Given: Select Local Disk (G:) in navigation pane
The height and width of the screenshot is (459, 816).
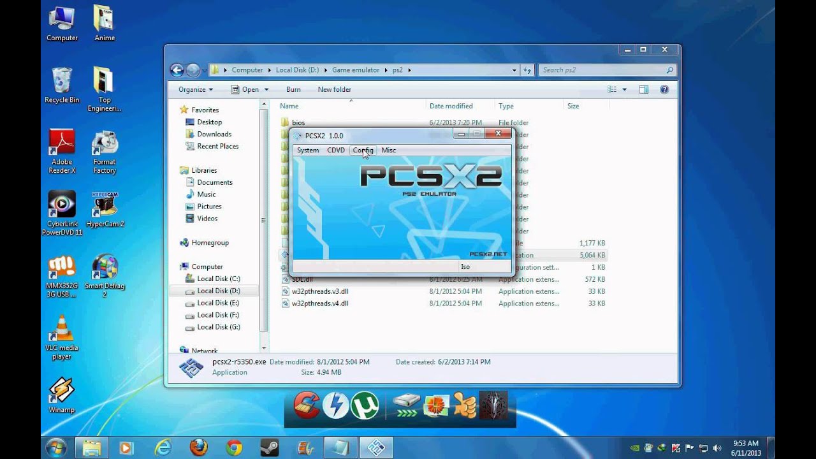Looking at the screenshot, I should click(219, 327).
